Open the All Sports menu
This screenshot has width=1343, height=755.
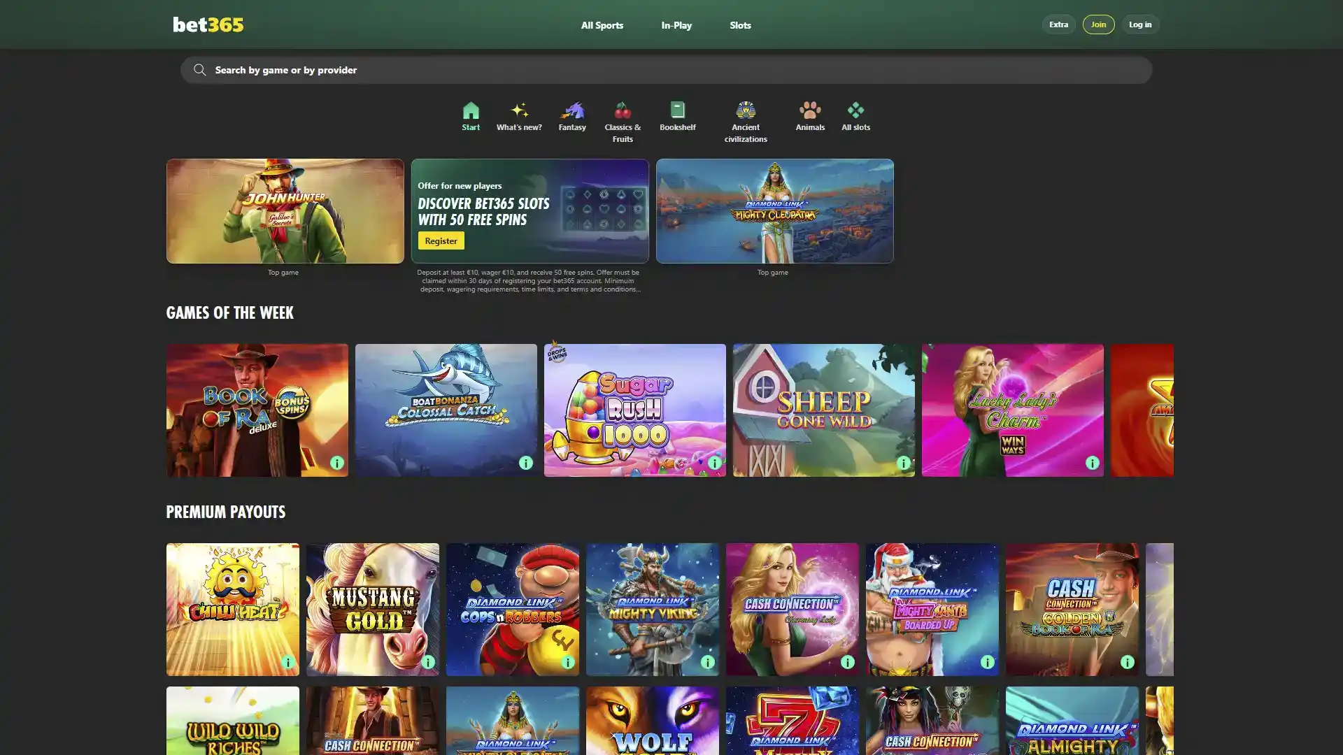point(602,25)
